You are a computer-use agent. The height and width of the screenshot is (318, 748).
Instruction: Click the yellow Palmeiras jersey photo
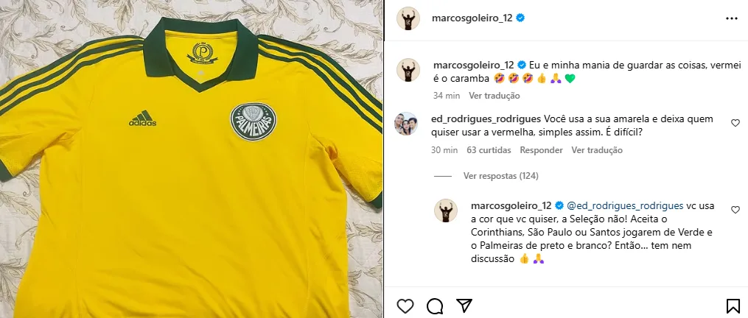click(x=192, y=159)
